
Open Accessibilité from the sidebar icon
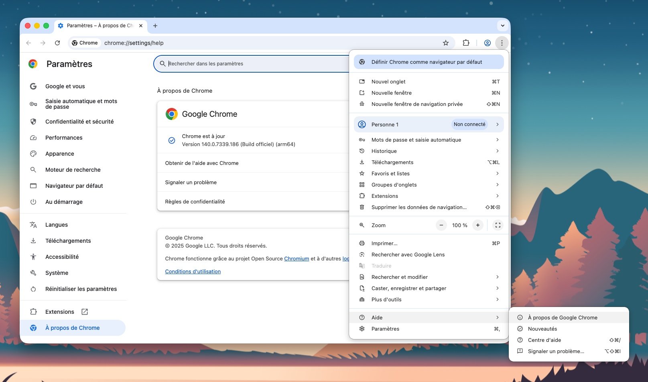pyautogui.click(x=33, y=257)
